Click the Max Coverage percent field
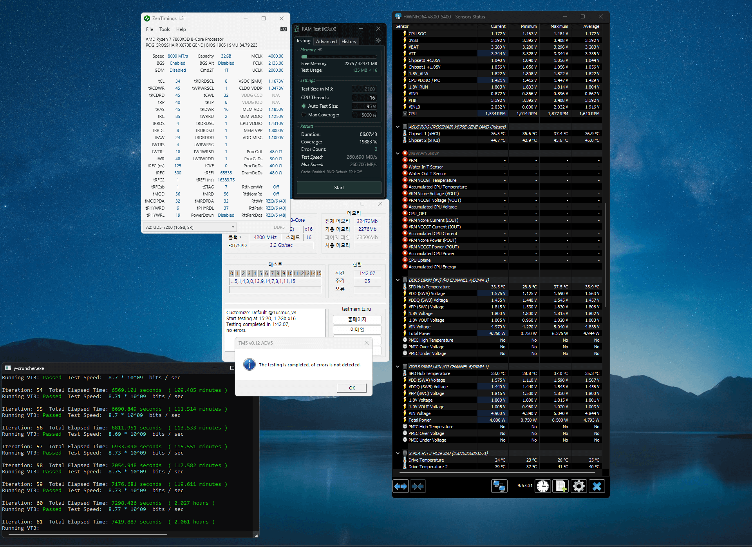The height and width of the screenshot is (547, 752). pyautogui.click(x=364, y=115)
